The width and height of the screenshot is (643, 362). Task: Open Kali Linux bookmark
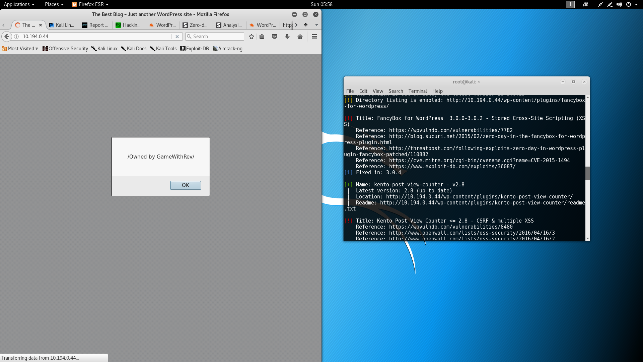point(104,49)
